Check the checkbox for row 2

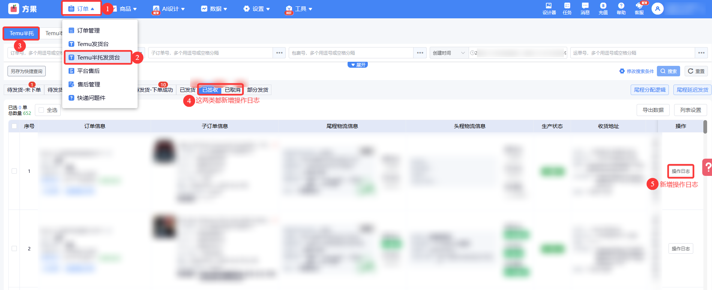coord(14,248)
